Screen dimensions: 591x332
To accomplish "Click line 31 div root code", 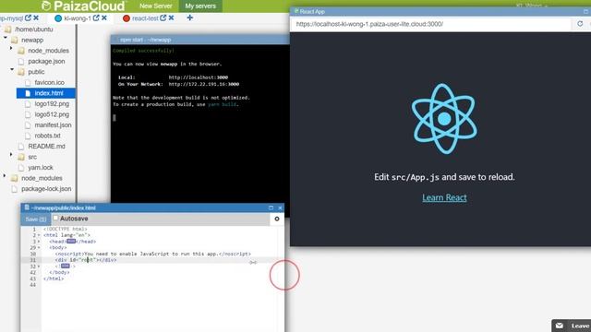I will pos(86,260).
